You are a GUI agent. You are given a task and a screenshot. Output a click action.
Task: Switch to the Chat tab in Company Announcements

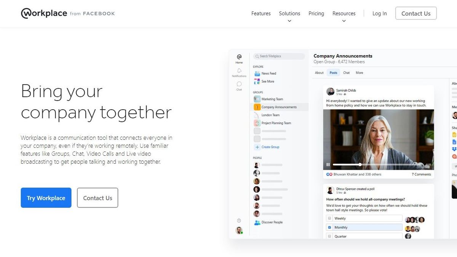(346, 72)
